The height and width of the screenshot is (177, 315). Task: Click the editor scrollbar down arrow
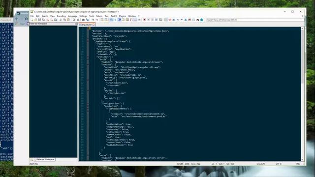tap(302, 159)
